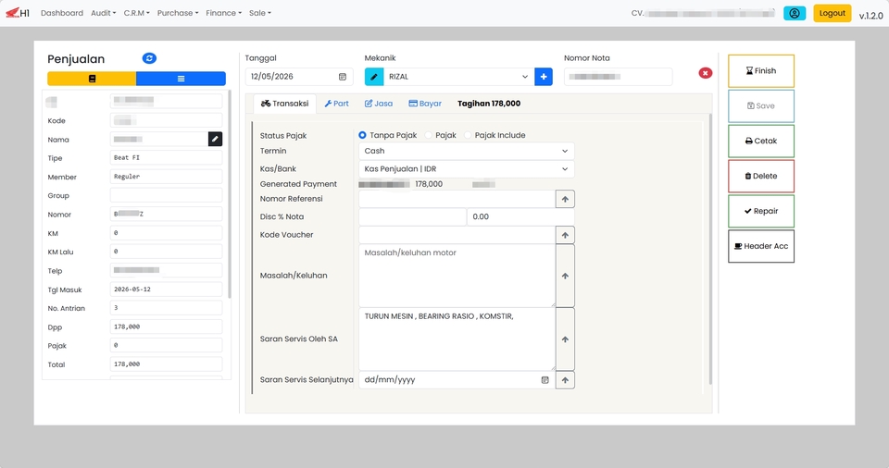
Task: Save Saran Servis Oleh SA arrow
Action: point(565,339)
